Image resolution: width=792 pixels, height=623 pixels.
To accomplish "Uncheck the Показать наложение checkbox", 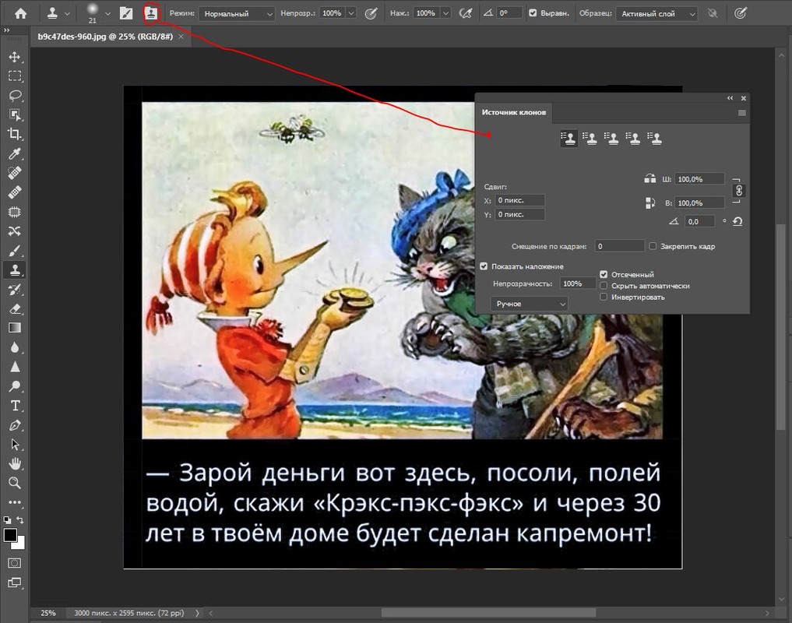I will tap(484, 266).
